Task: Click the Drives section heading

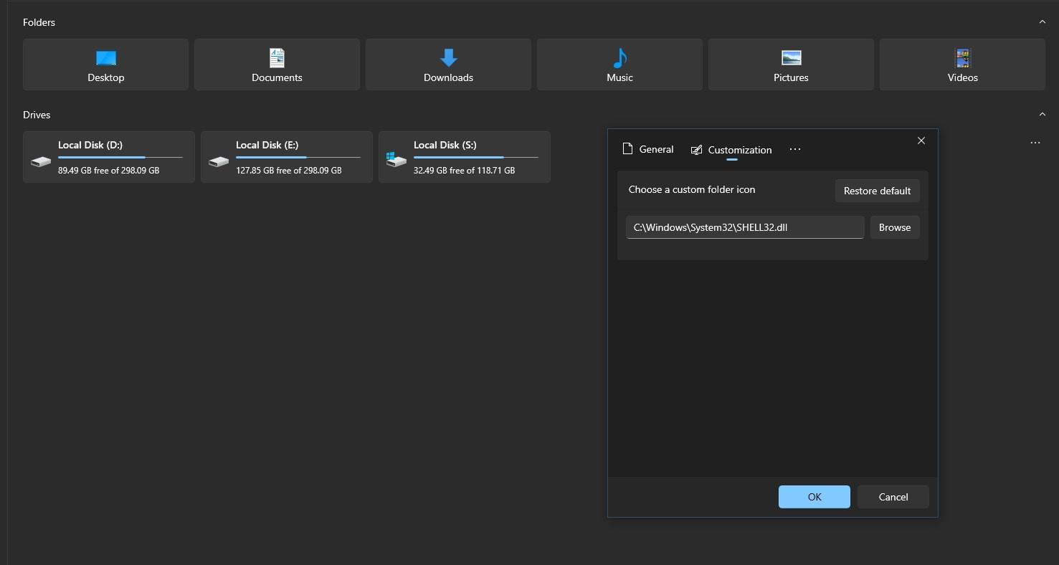Action: (37, 115)
